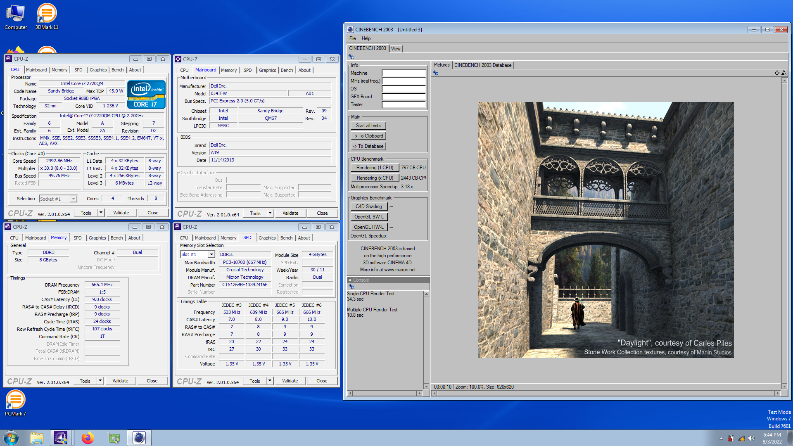The width and height of the screenshot is (793, 446).
Task: Click Tools button in CPU-Z SPD window
Action: pos(255,381)
